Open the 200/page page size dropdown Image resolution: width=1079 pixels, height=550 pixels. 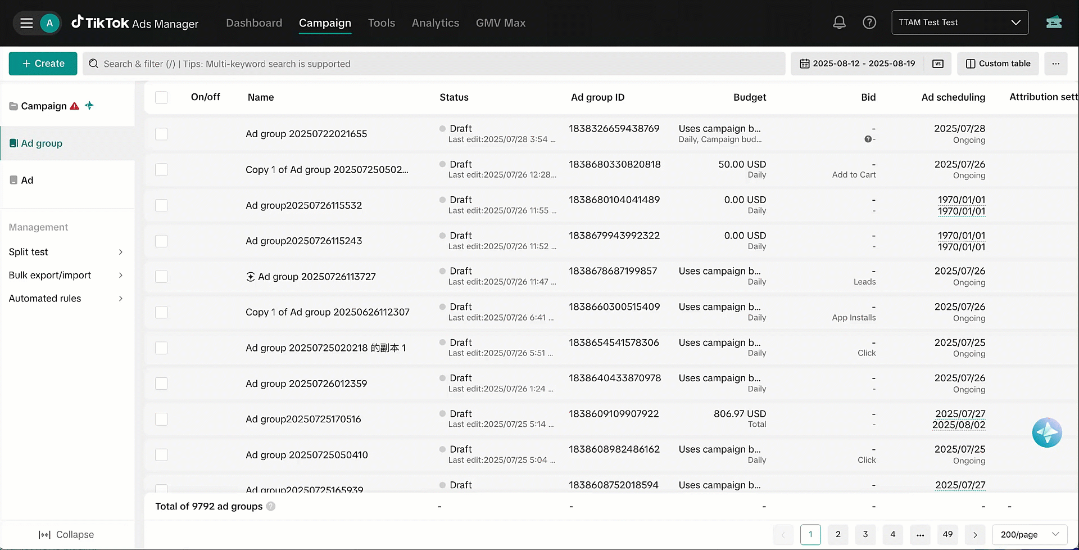pos(1029,534)
